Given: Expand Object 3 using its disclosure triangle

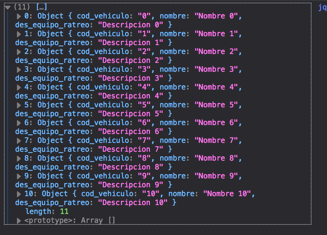Looking at the screenshot, I should [19, 69].
